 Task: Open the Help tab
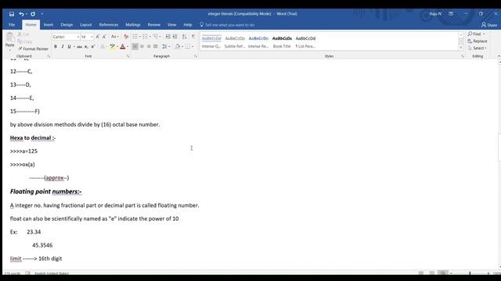(188, 25)
